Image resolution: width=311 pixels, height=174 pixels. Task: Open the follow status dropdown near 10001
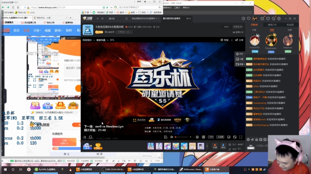[x=238, y=27]
